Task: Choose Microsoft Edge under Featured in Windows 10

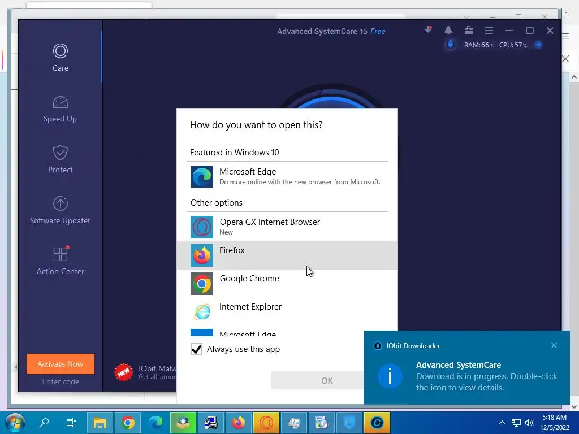Action: (287, 176)
